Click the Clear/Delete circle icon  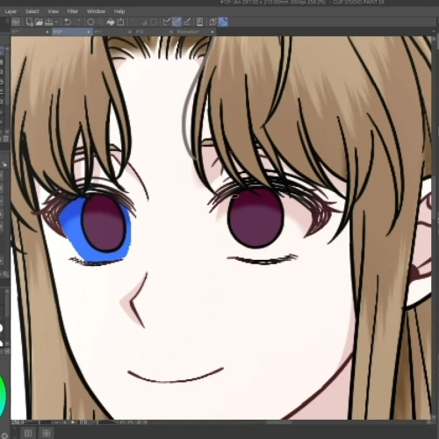[90, 22]
